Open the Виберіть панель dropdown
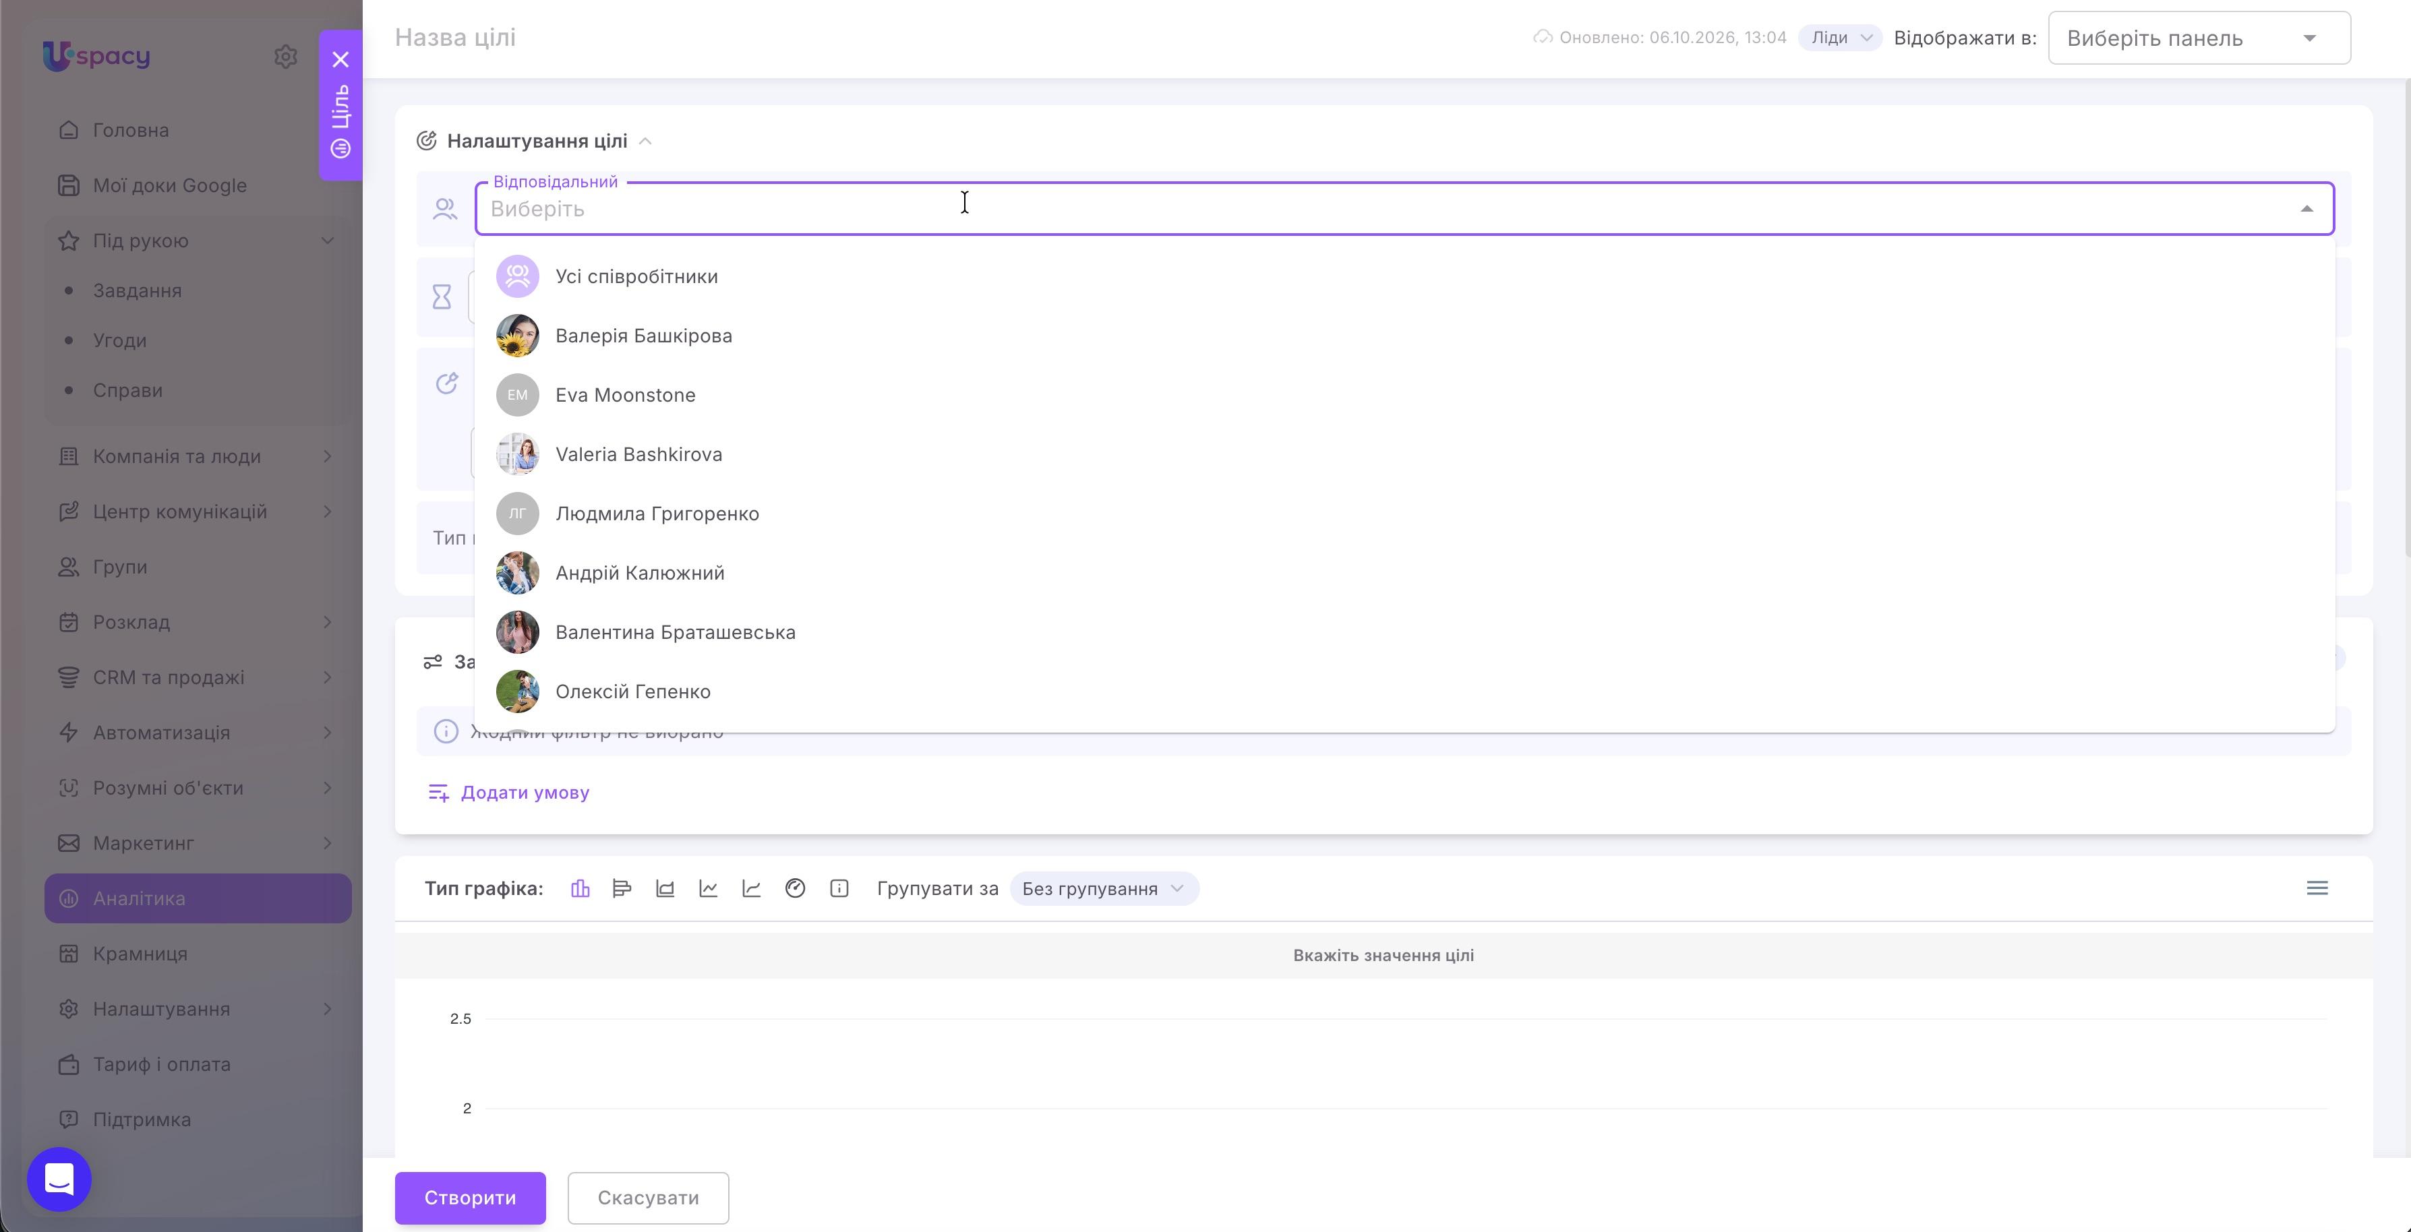The height and width of the screenshot is (1232, 2411). click(2199, 38)
